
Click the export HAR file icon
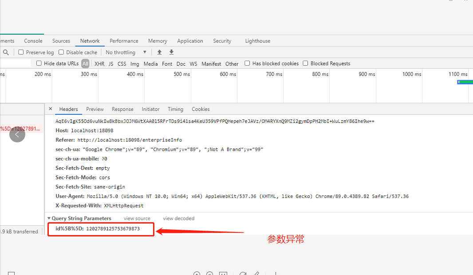[170, 52]
